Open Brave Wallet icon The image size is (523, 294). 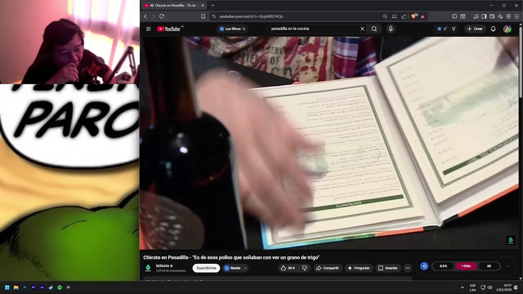(492, 16)
